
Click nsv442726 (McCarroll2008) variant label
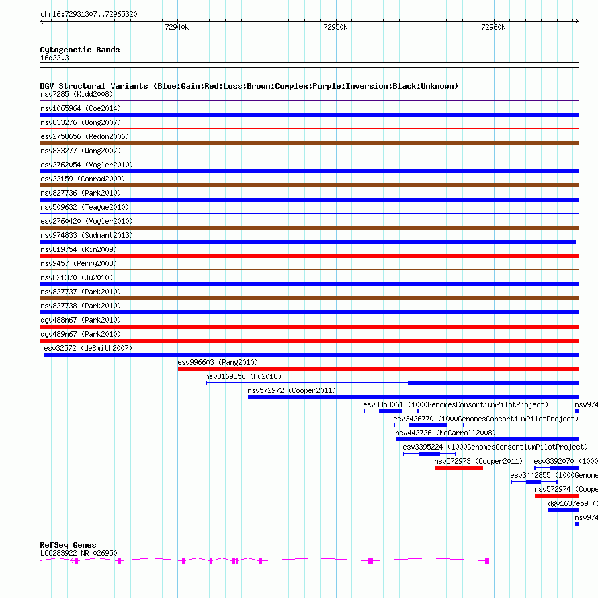445,433
